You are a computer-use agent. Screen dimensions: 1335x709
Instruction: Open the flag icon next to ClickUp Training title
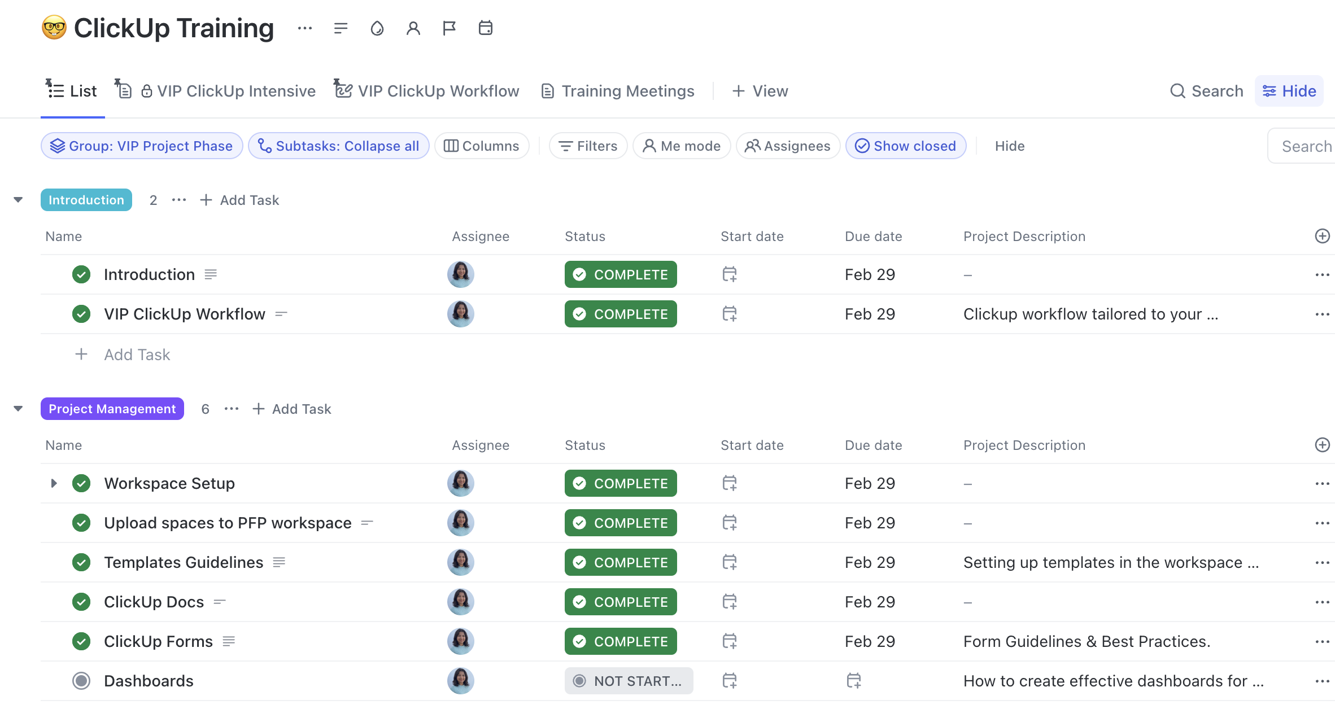click(449, 28)
